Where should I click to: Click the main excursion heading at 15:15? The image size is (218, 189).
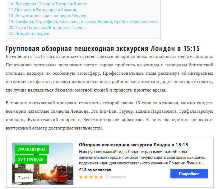point(103,49)
